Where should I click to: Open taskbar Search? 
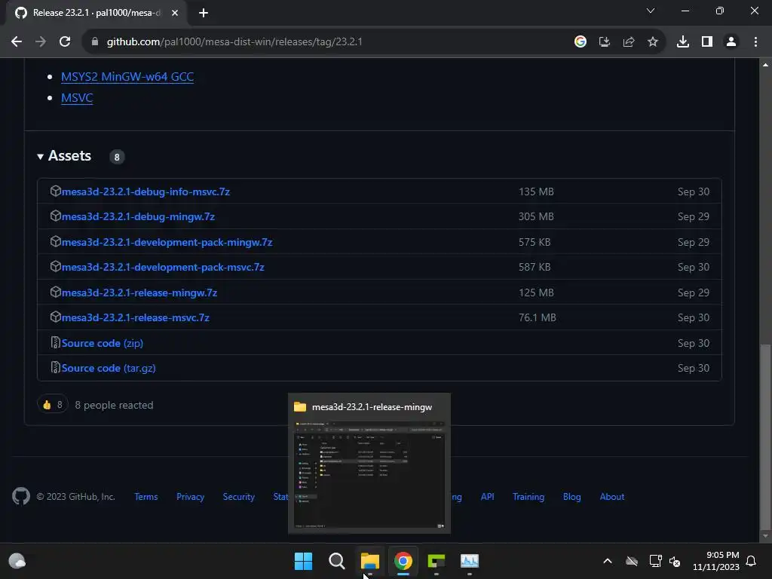(x=337, y=561)
